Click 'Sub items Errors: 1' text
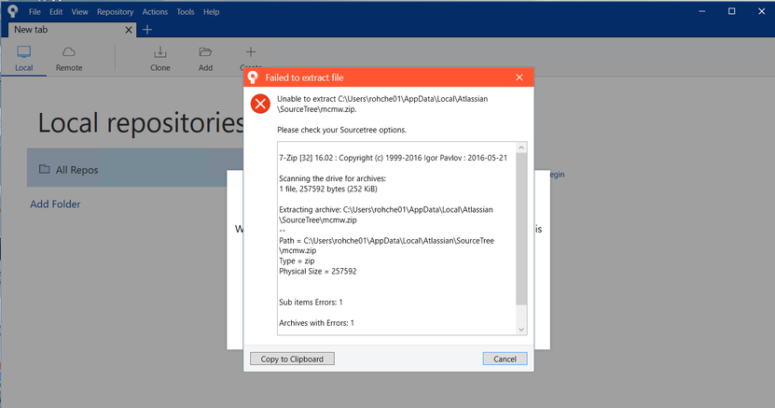The height and width of the screenshot is (408, 775). coord(311,302)
